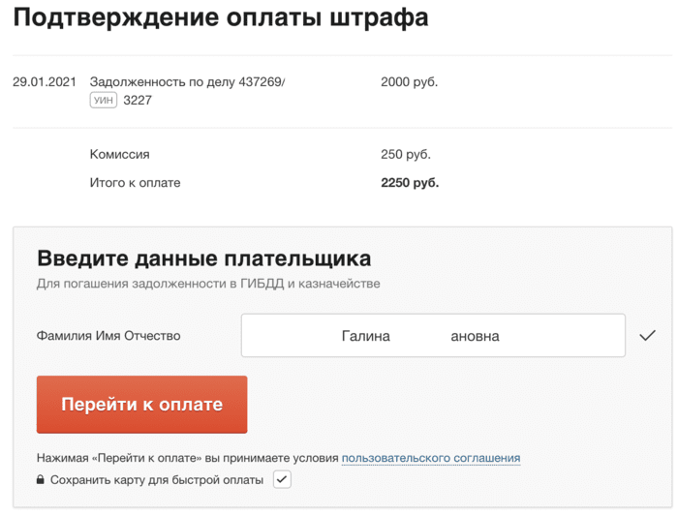The width and height of the screenshot is (678, 515).
Task: Click the Итого к оплате label
Action: coord(135,182)
